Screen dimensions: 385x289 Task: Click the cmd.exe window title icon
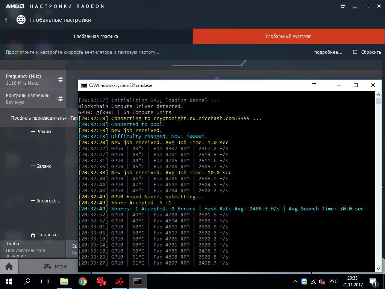click(84, 85)
